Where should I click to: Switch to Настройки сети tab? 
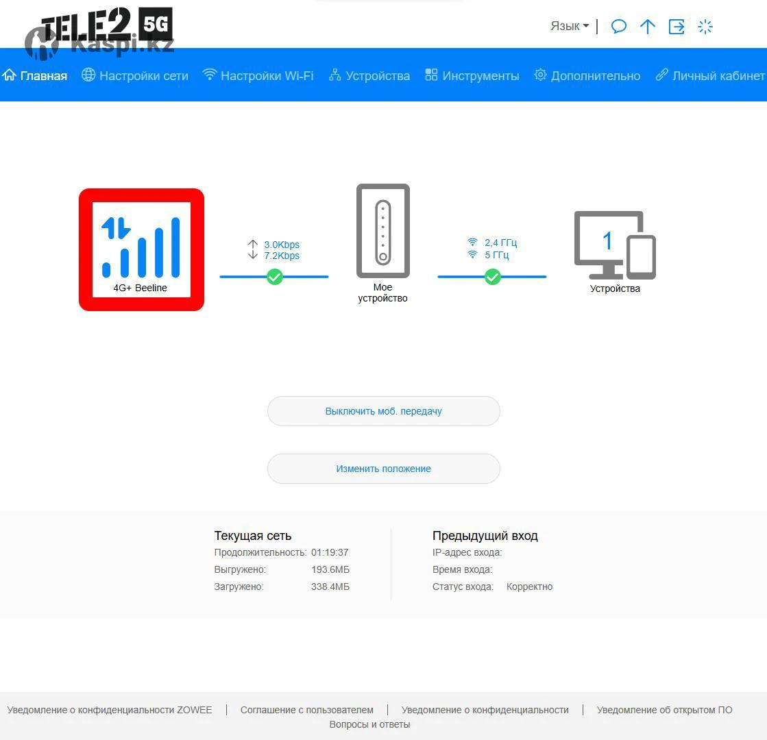[135, 75]
